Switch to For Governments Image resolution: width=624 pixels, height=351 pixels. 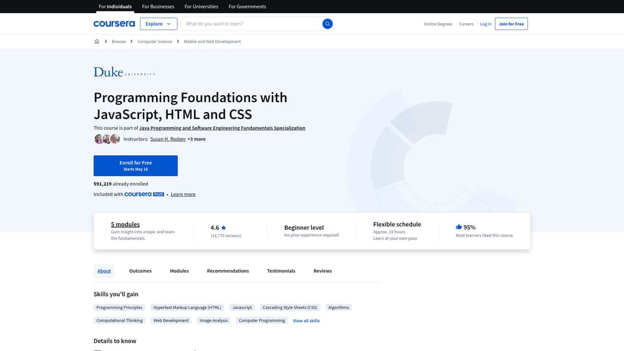coord(247,6)
